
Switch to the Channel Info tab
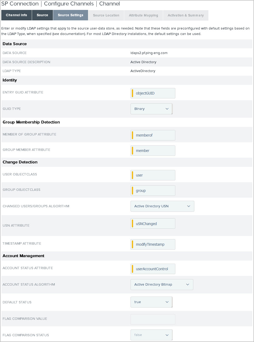click(16, 15)
